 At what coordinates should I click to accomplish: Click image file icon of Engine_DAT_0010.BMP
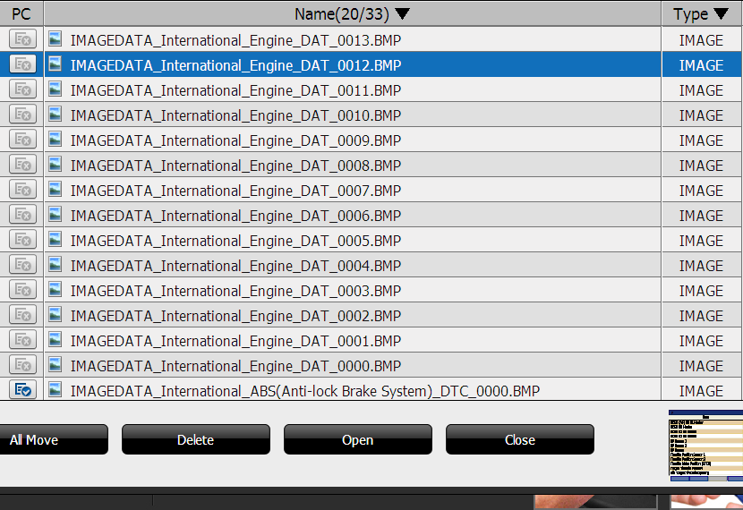pyautogui.click(x=56, y=115)
